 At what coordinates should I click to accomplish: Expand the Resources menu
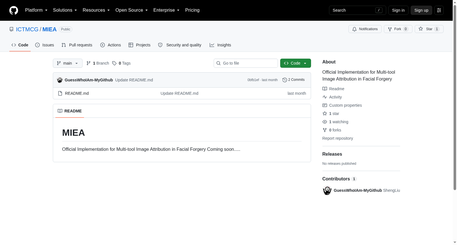96,10
